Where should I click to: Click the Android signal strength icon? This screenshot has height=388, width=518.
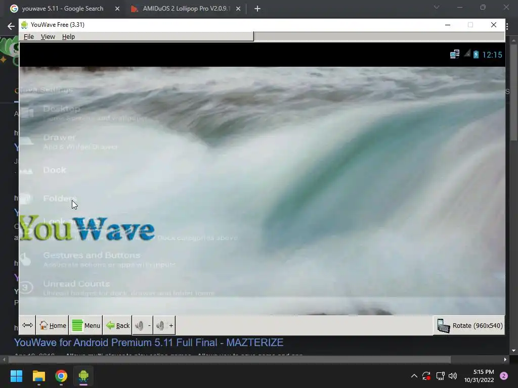pyautogui.click(x=467, y=54)
